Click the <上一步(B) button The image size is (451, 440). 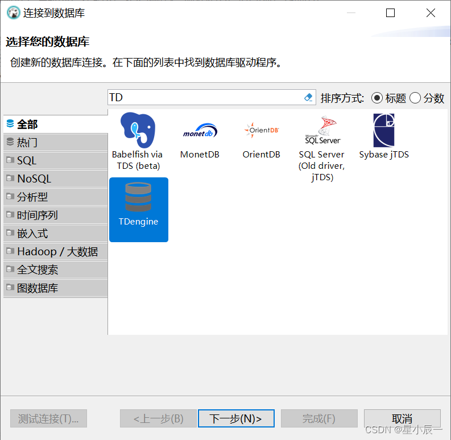(x=158, y=418)
